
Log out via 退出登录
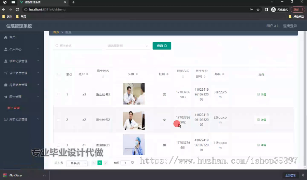(x=290, y=26)
